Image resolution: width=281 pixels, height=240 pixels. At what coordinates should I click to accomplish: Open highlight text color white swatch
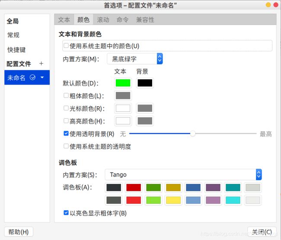pyautogui.click(x=123, y=121)
